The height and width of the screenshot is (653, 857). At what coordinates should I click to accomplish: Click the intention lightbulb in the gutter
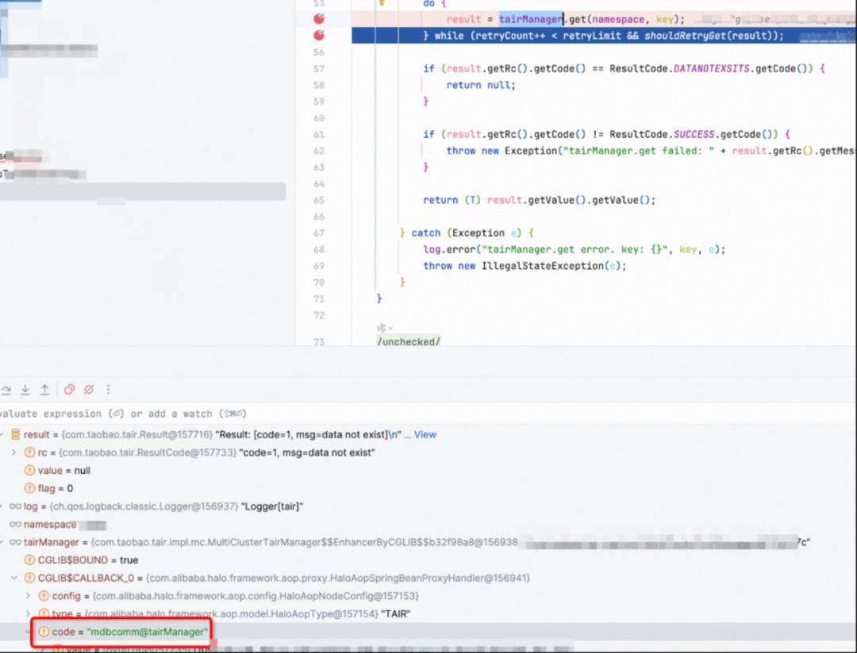(381, 3)
